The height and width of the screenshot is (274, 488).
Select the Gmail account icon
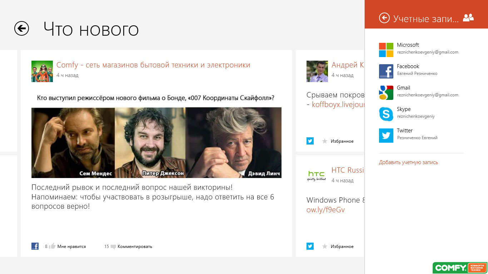click(x=386, y=93)
